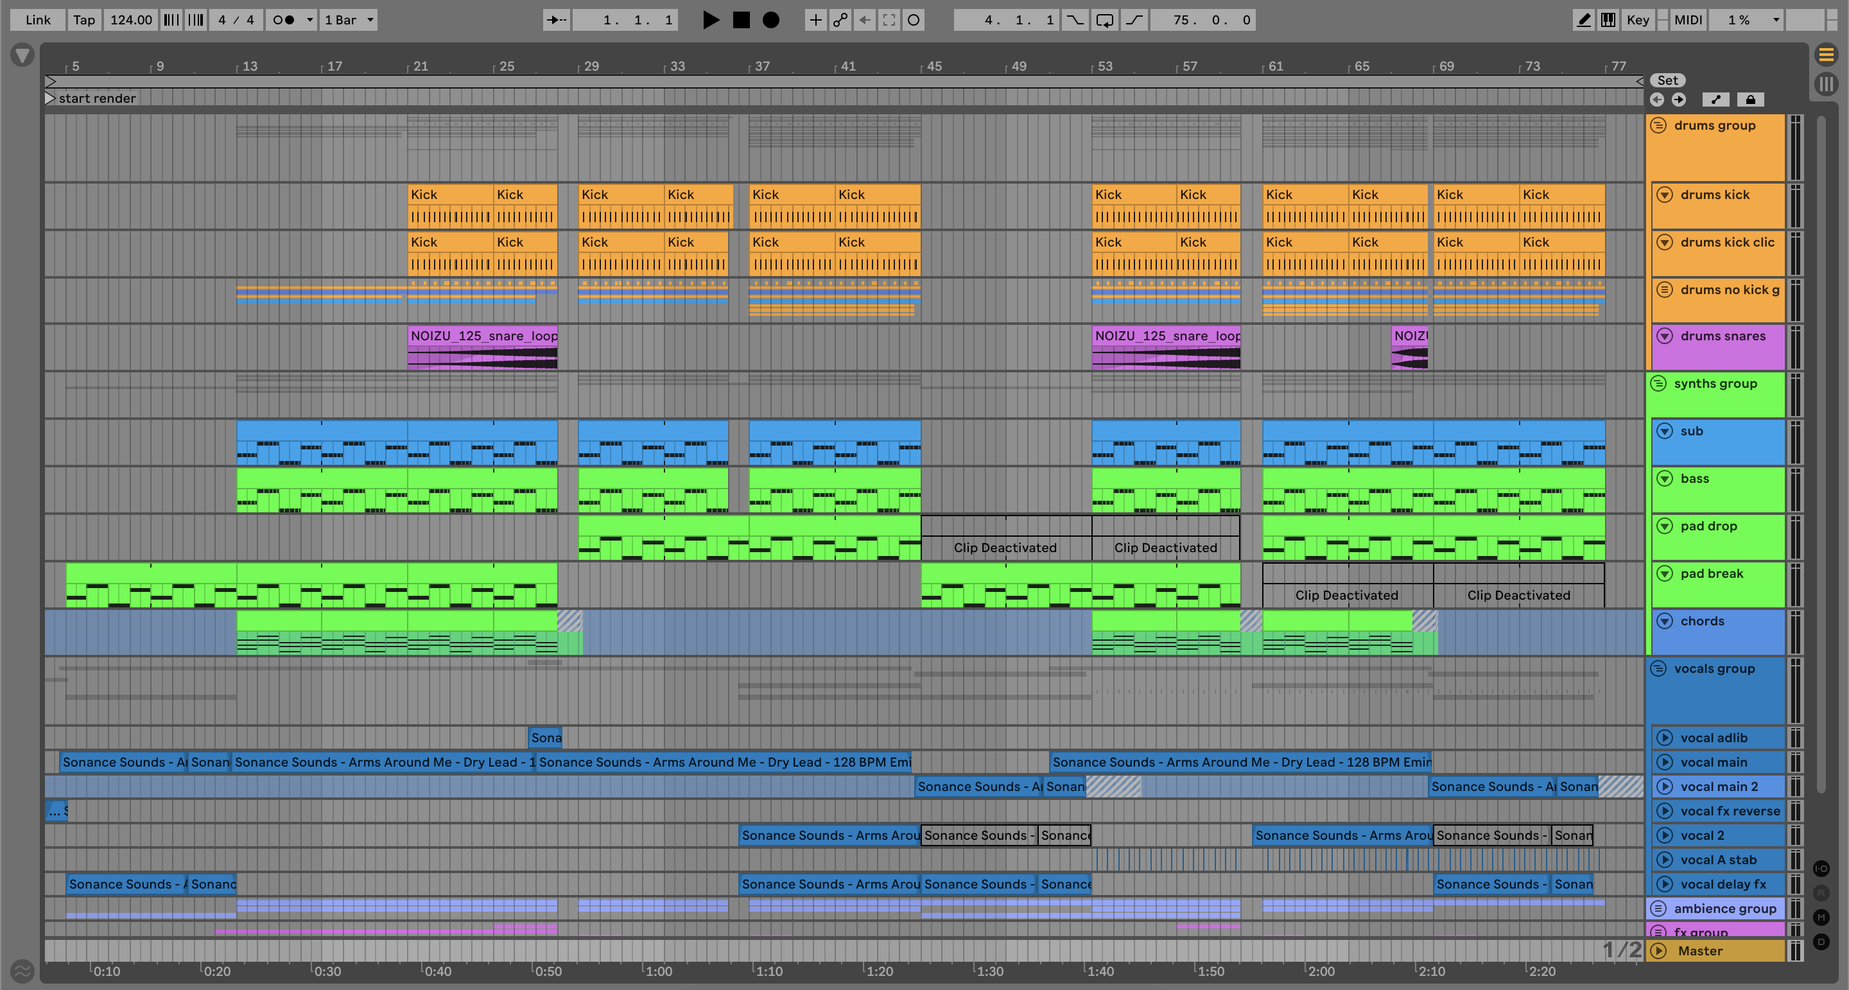Image resolution: width=1849 pixels, height=990 pixels.
Task: Switch to Session View with vertical-bars icon
Action: [x=1826, y=84]
